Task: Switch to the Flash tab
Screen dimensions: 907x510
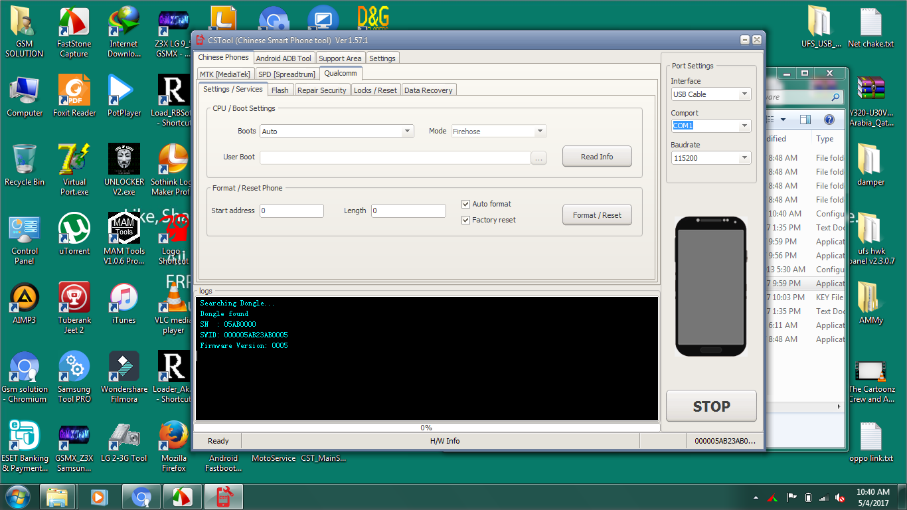Action: pyautogui.click(x=280, y=90)
